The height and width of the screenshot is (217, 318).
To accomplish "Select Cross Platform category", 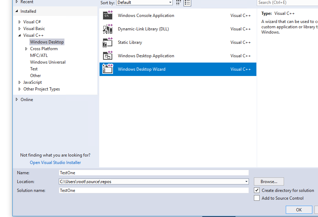I will tap(44, 49).
